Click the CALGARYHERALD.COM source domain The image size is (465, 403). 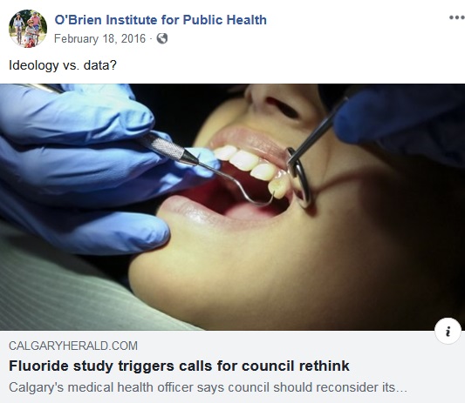73,346
